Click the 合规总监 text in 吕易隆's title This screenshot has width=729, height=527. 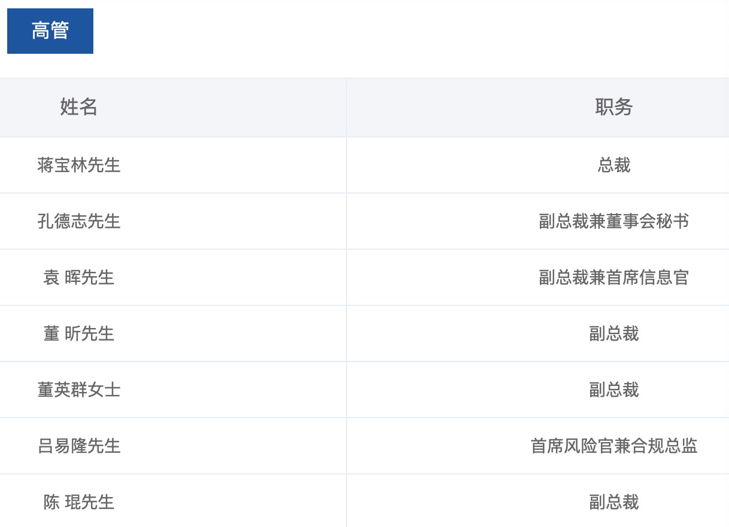[664, 446]
